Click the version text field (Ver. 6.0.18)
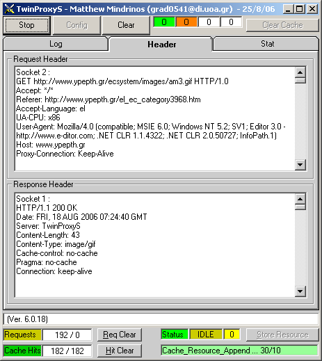 (x=161, y=319)
